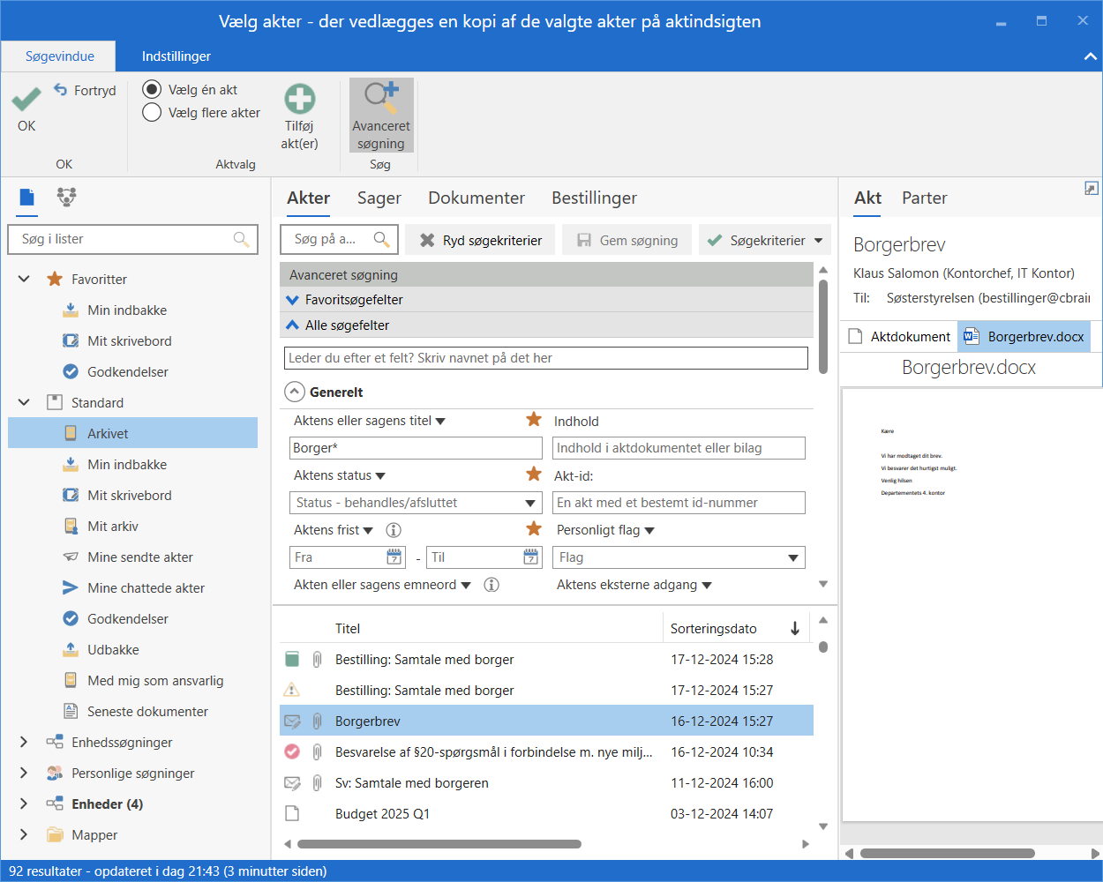This screenshot has height=882, width=1103.
Task: Select the Aktdokument preview button
Action: click(899, 336)
